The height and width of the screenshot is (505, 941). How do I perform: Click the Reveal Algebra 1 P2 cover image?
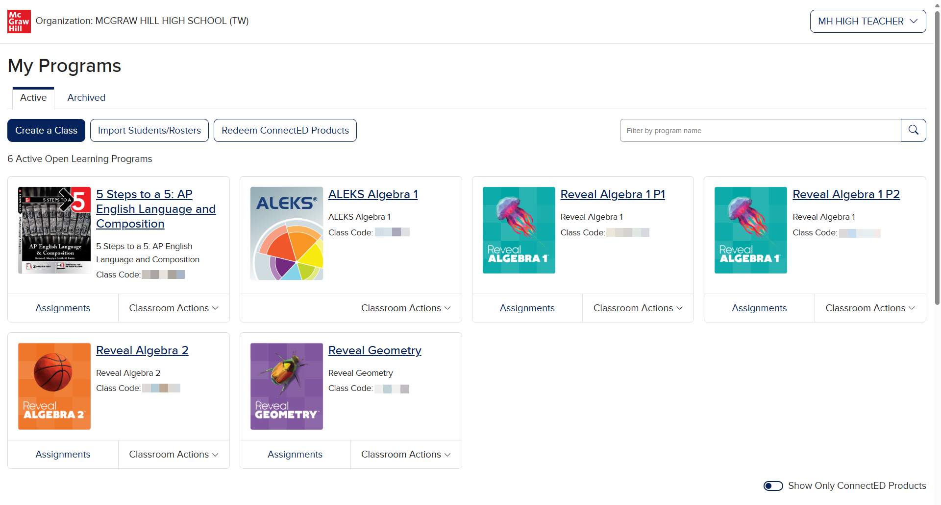coord(751,230)
